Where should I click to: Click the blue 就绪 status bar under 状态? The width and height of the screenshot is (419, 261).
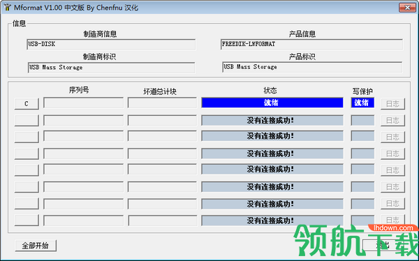coord(272,103)
